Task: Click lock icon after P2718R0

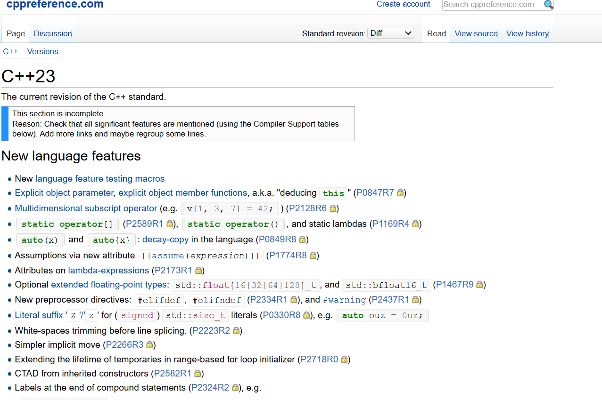Action: 344,360
